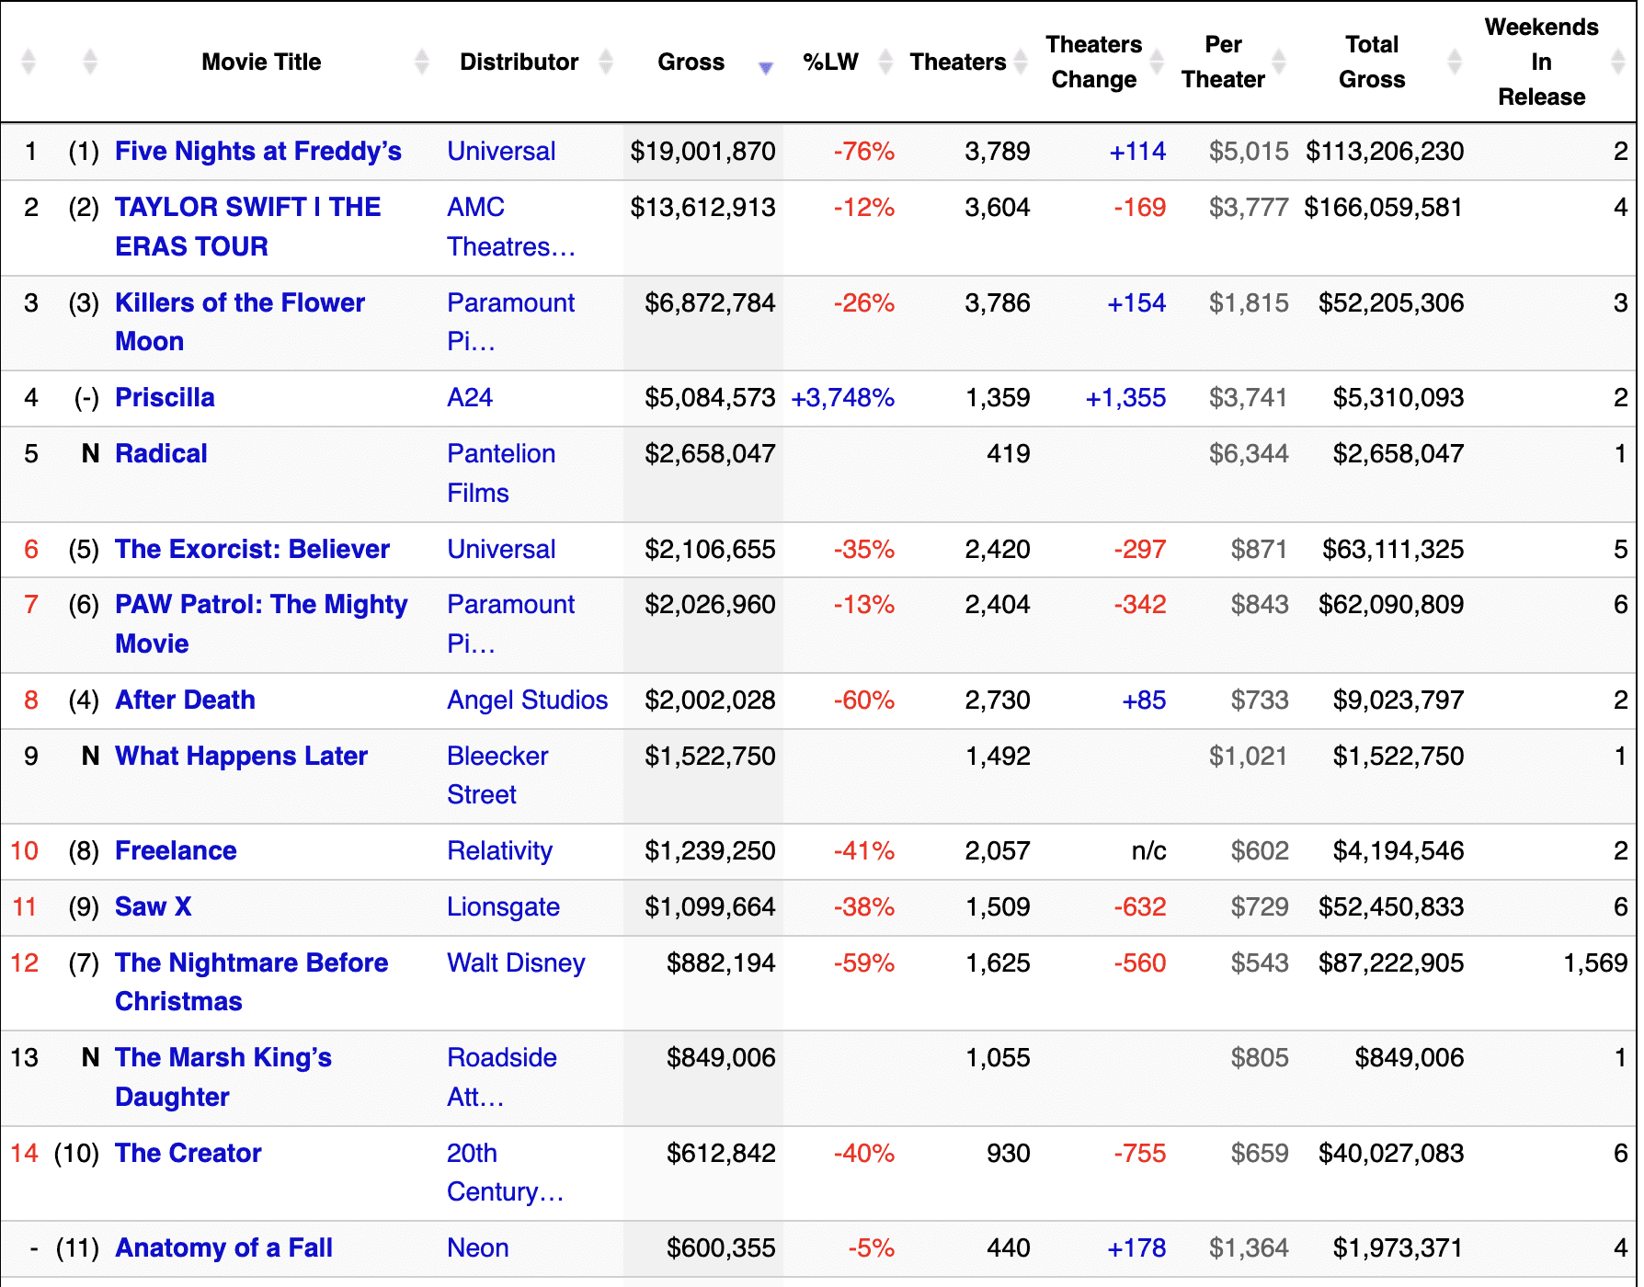Open PAW Patrol: The Mighty Movie link
Screen dimensions: 1644x1287
[261, 623]
